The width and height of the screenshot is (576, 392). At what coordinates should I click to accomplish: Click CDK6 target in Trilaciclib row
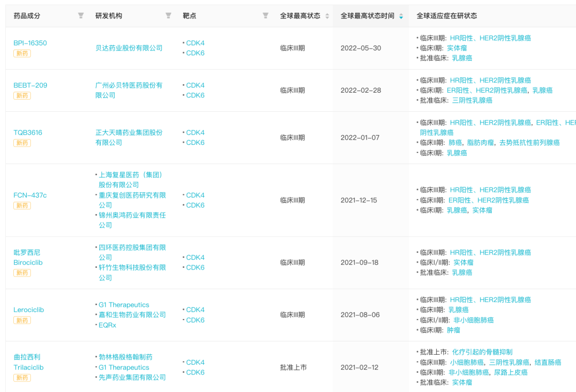[x=195, y=372]
